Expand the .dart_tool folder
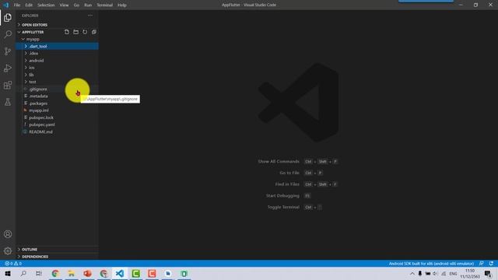The width and height of the screenshot is (498, 280). [57, 47]
